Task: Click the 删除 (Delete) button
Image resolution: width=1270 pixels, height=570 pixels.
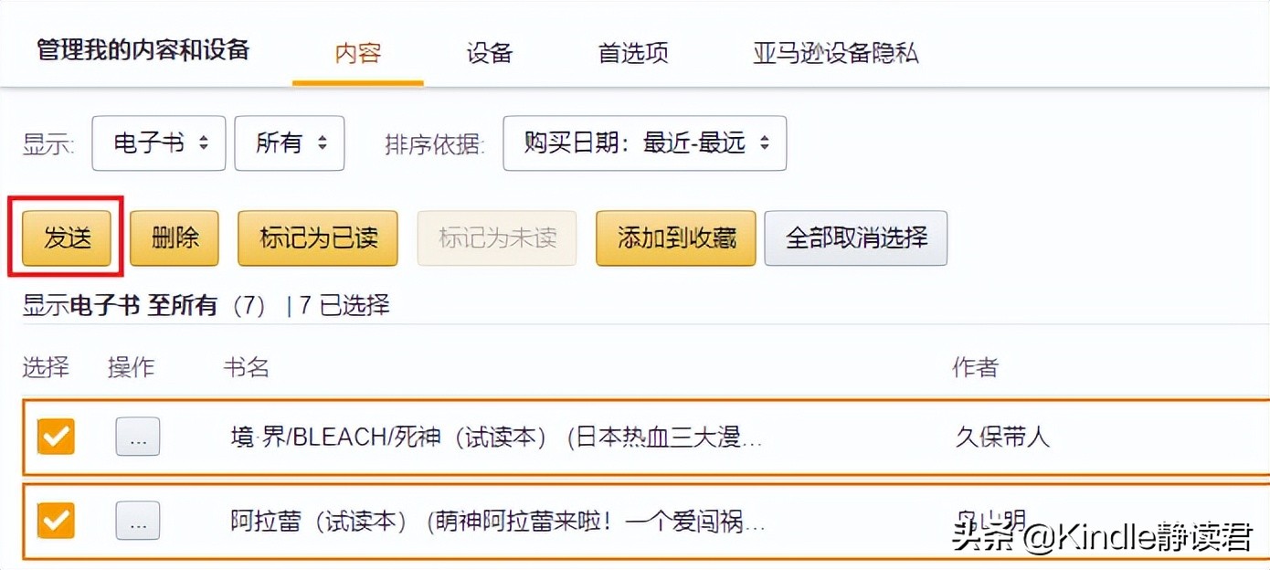Action: 175,237
